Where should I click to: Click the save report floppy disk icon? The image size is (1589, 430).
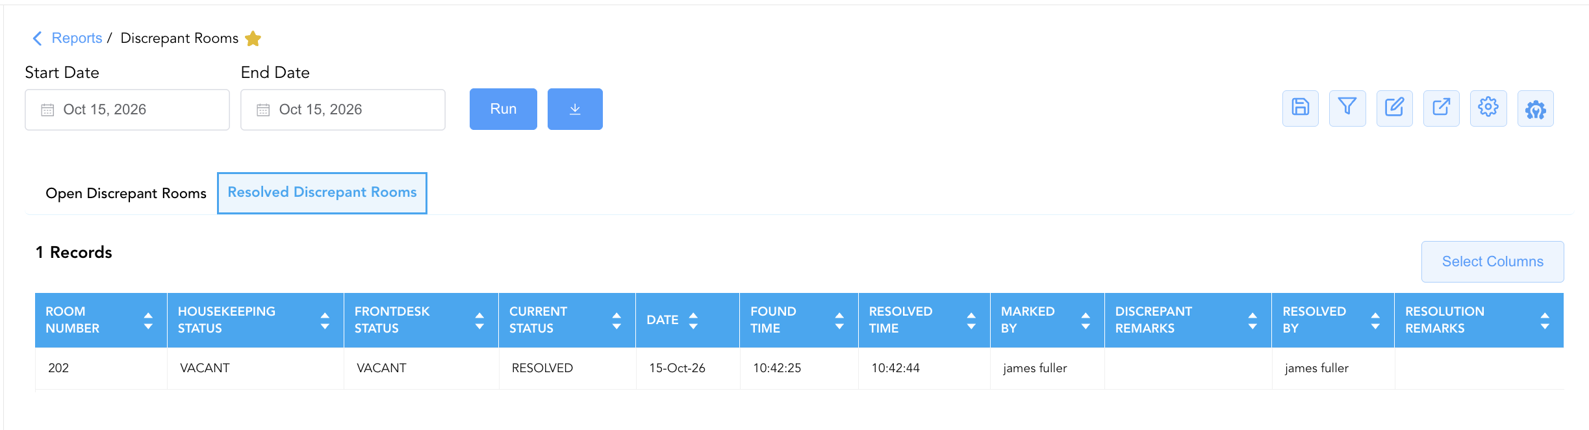pos(1300,108)
